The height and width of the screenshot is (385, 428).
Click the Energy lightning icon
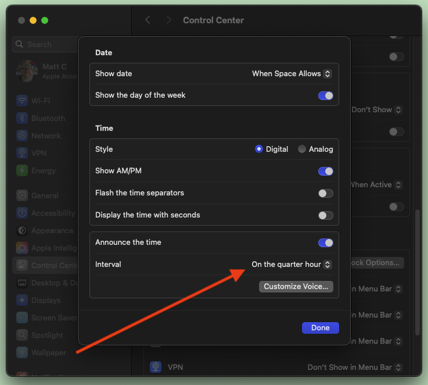point(22,170)
